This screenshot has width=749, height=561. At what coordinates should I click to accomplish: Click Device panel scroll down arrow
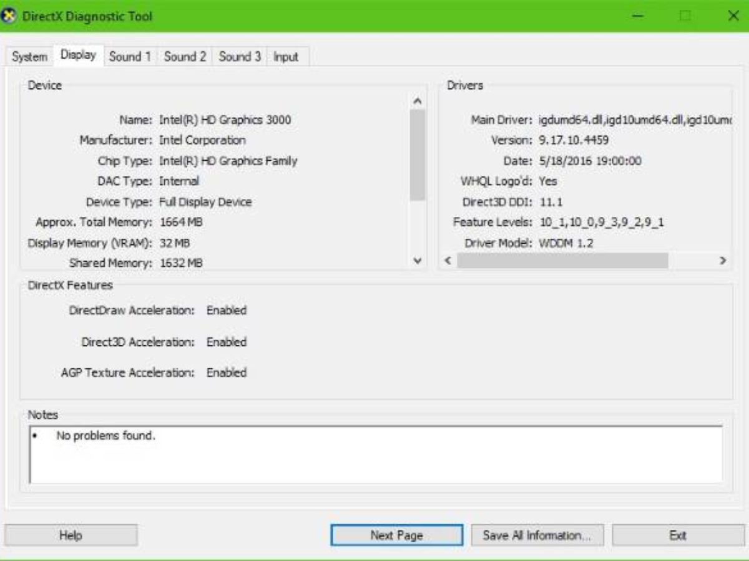click(418, 261)
